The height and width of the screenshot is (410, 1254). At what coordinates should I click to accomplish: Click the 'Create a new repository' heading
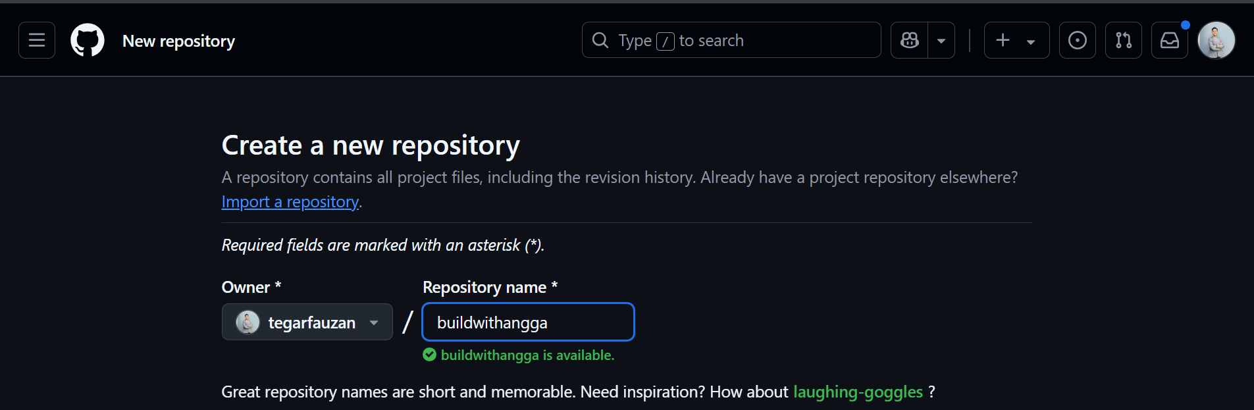[x=371, y=145]
